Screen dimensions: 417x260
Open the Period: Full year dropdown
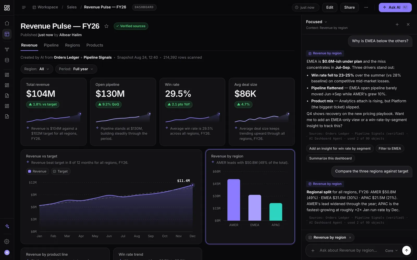tap(76, 69)
